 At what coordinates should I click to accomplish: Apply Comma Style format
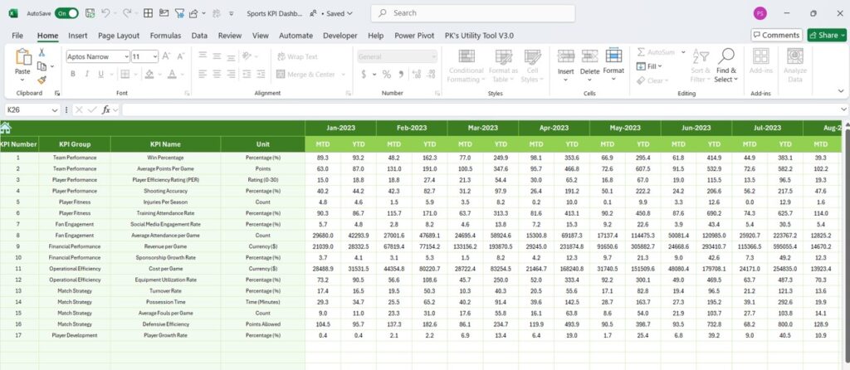(x=401, y=74)
